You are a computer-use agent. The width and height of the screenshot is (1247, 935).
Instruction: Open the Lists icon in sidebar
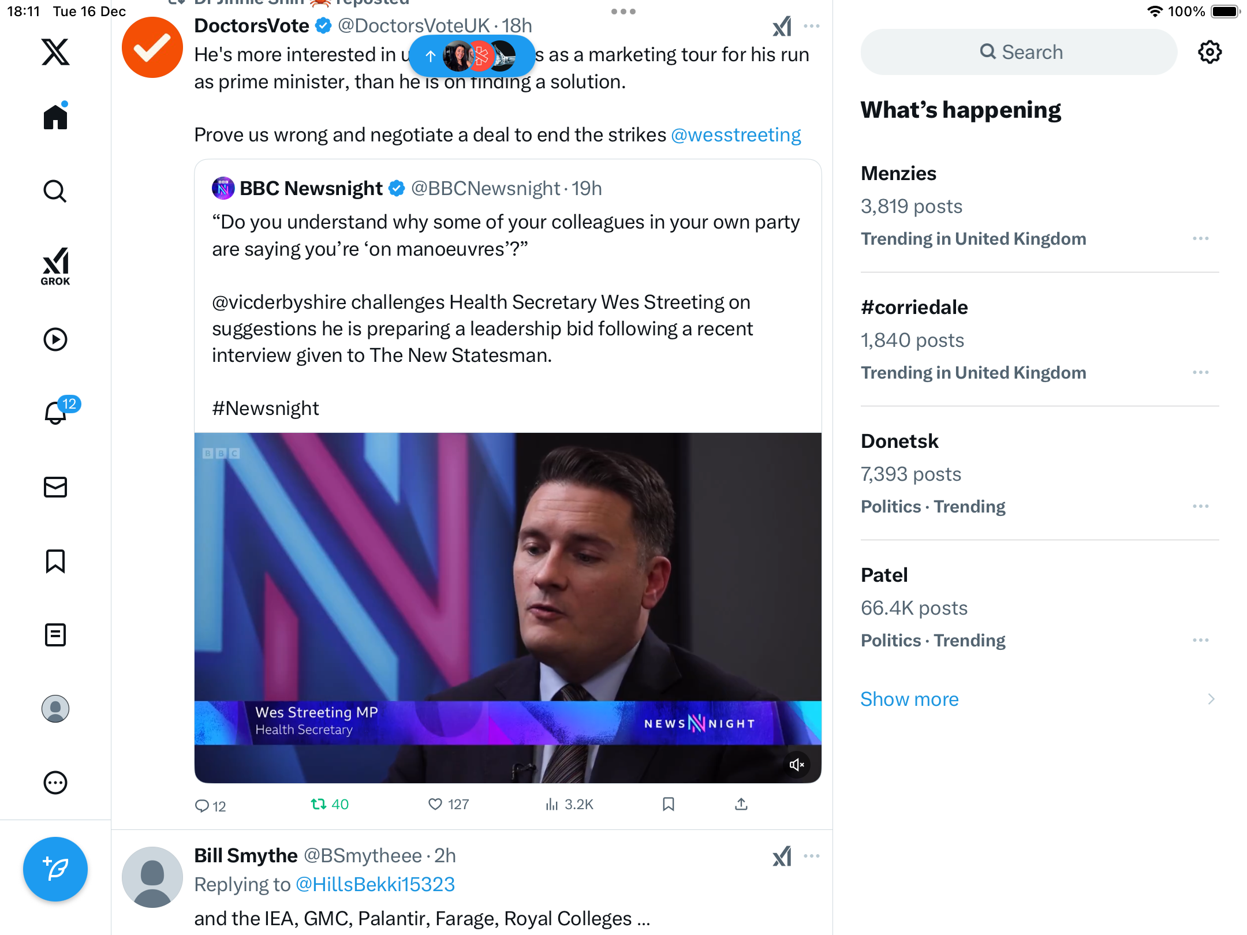[55, 635]
